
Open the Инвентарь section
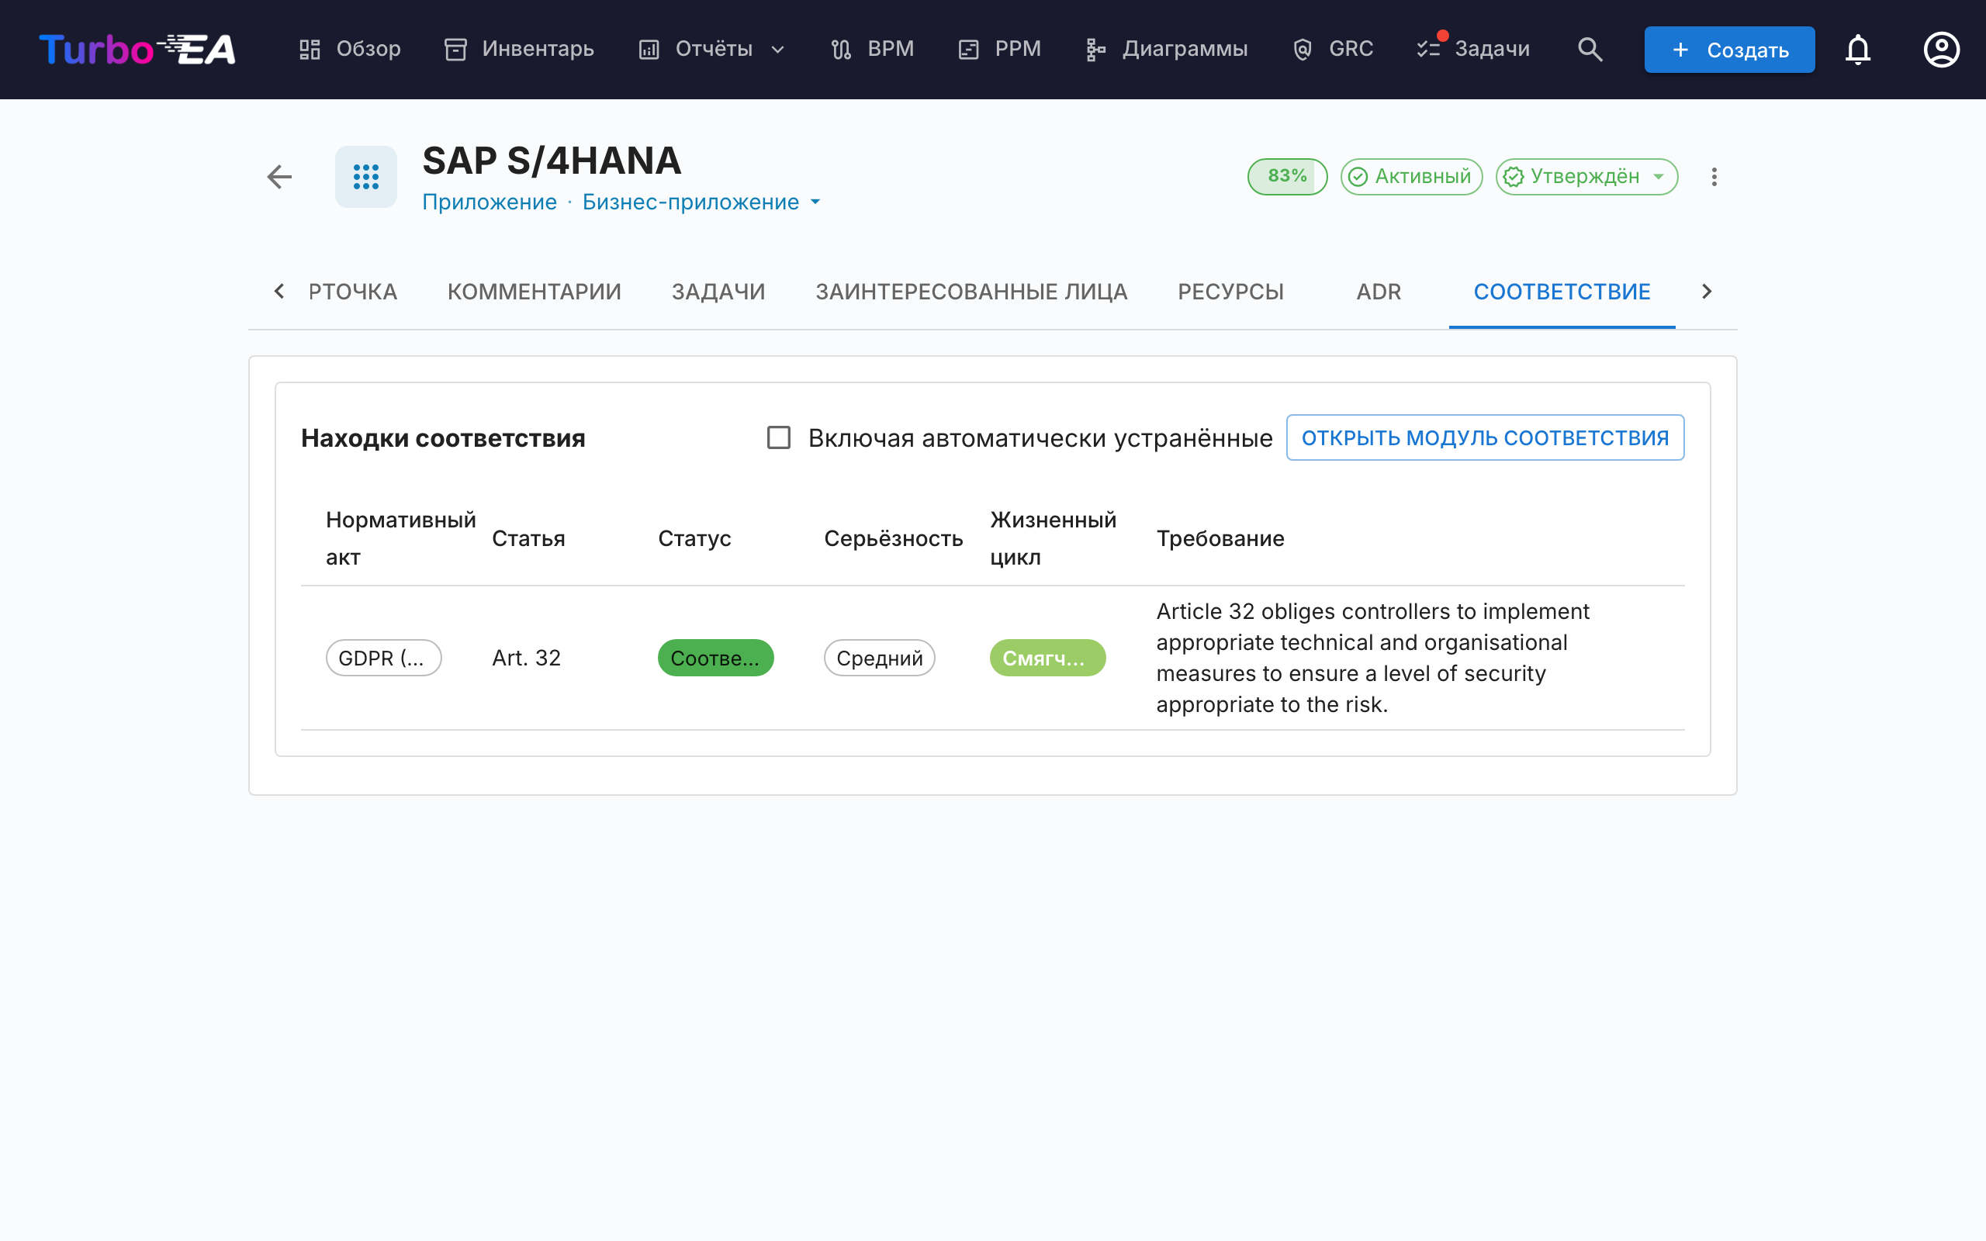[519, 49]
